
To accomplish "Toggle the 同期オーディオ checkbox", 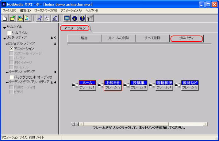I will [11, 87].
